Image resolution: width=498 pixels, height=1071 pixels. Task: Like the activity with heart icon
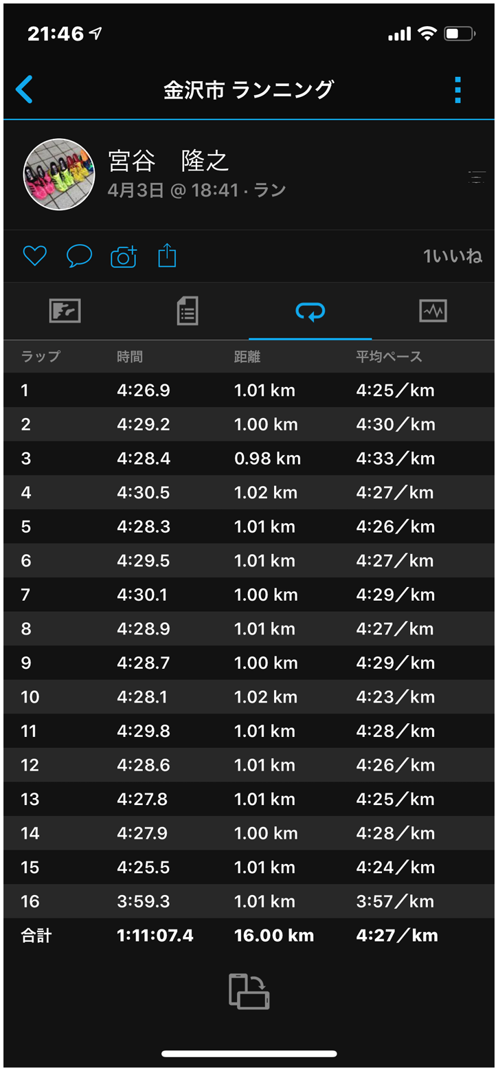click(34, 256)
